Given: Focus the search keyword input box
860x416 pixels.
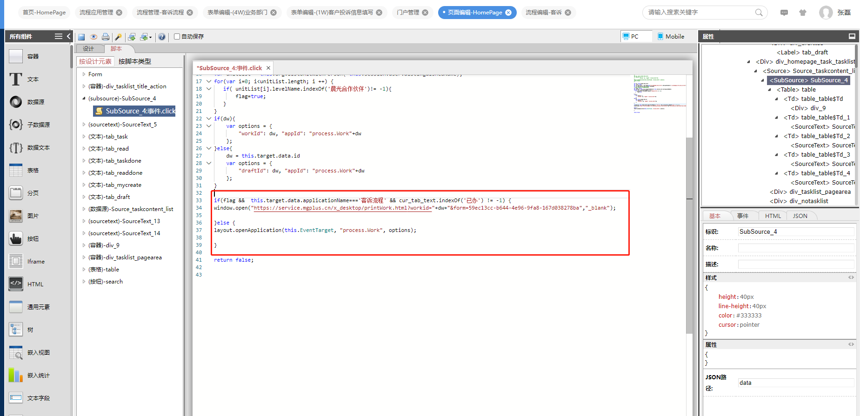Looking at the screenshot, I should [699, 13].
